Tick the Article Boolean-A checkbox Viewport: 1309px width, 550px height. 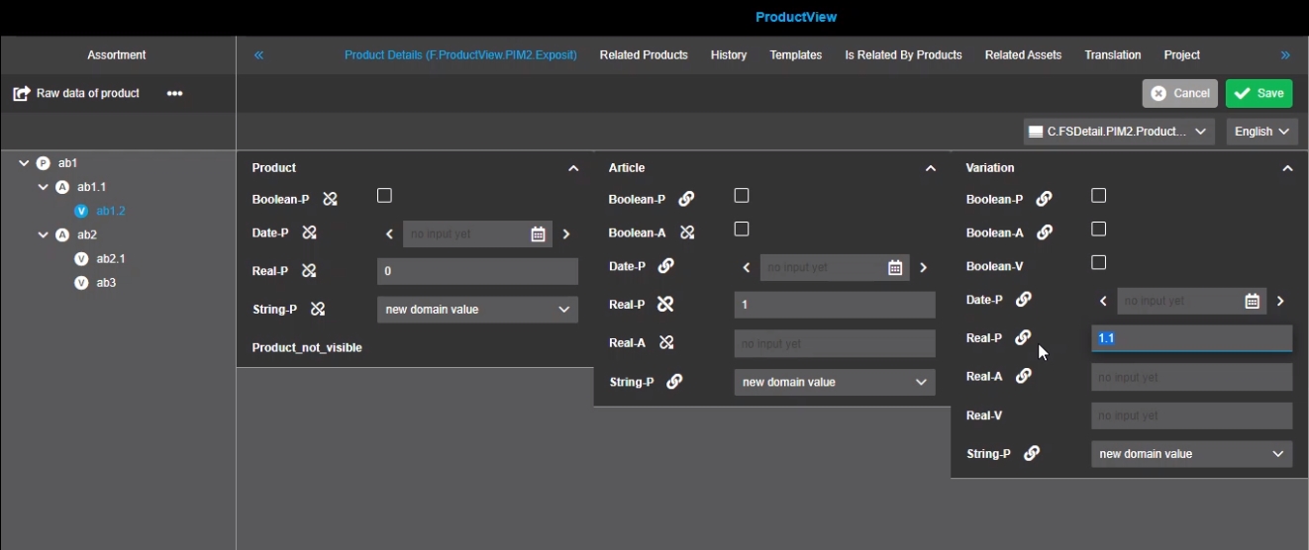[x=742, y=229]
